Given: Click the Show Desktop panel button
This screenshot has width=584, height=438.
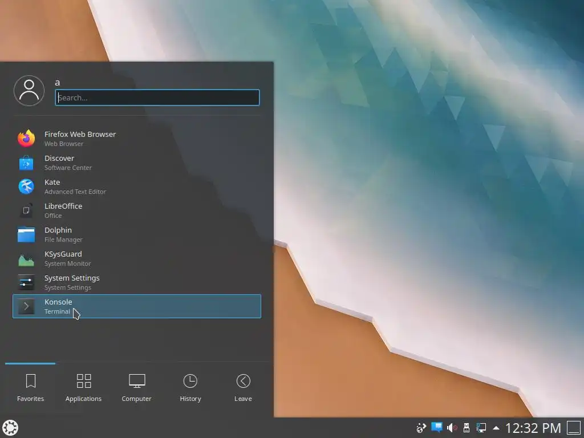Looking at the screenshot, I should (x=574, y=428).
